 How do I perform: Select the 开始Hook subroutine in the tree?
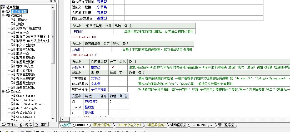point(23,32)
